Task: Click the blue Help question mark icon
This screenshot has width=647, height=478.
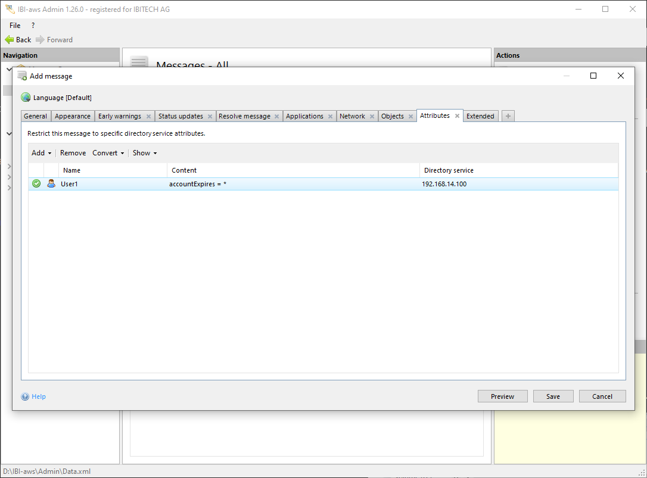Action: point(25,396)
